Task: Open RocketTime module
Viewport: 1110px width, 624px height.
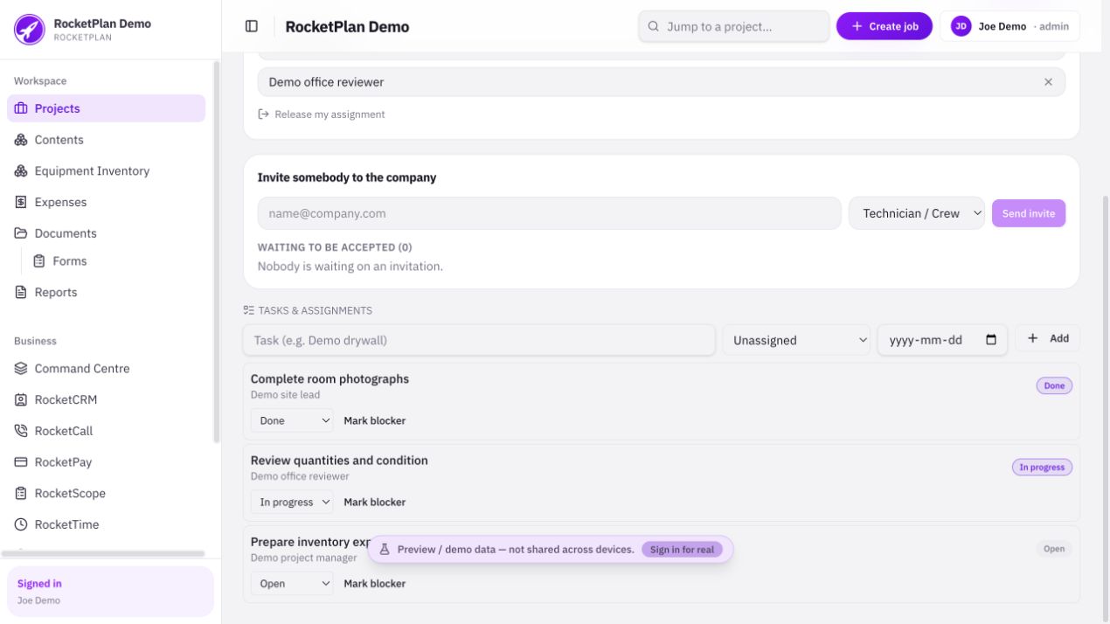Action: coord(106,524)
